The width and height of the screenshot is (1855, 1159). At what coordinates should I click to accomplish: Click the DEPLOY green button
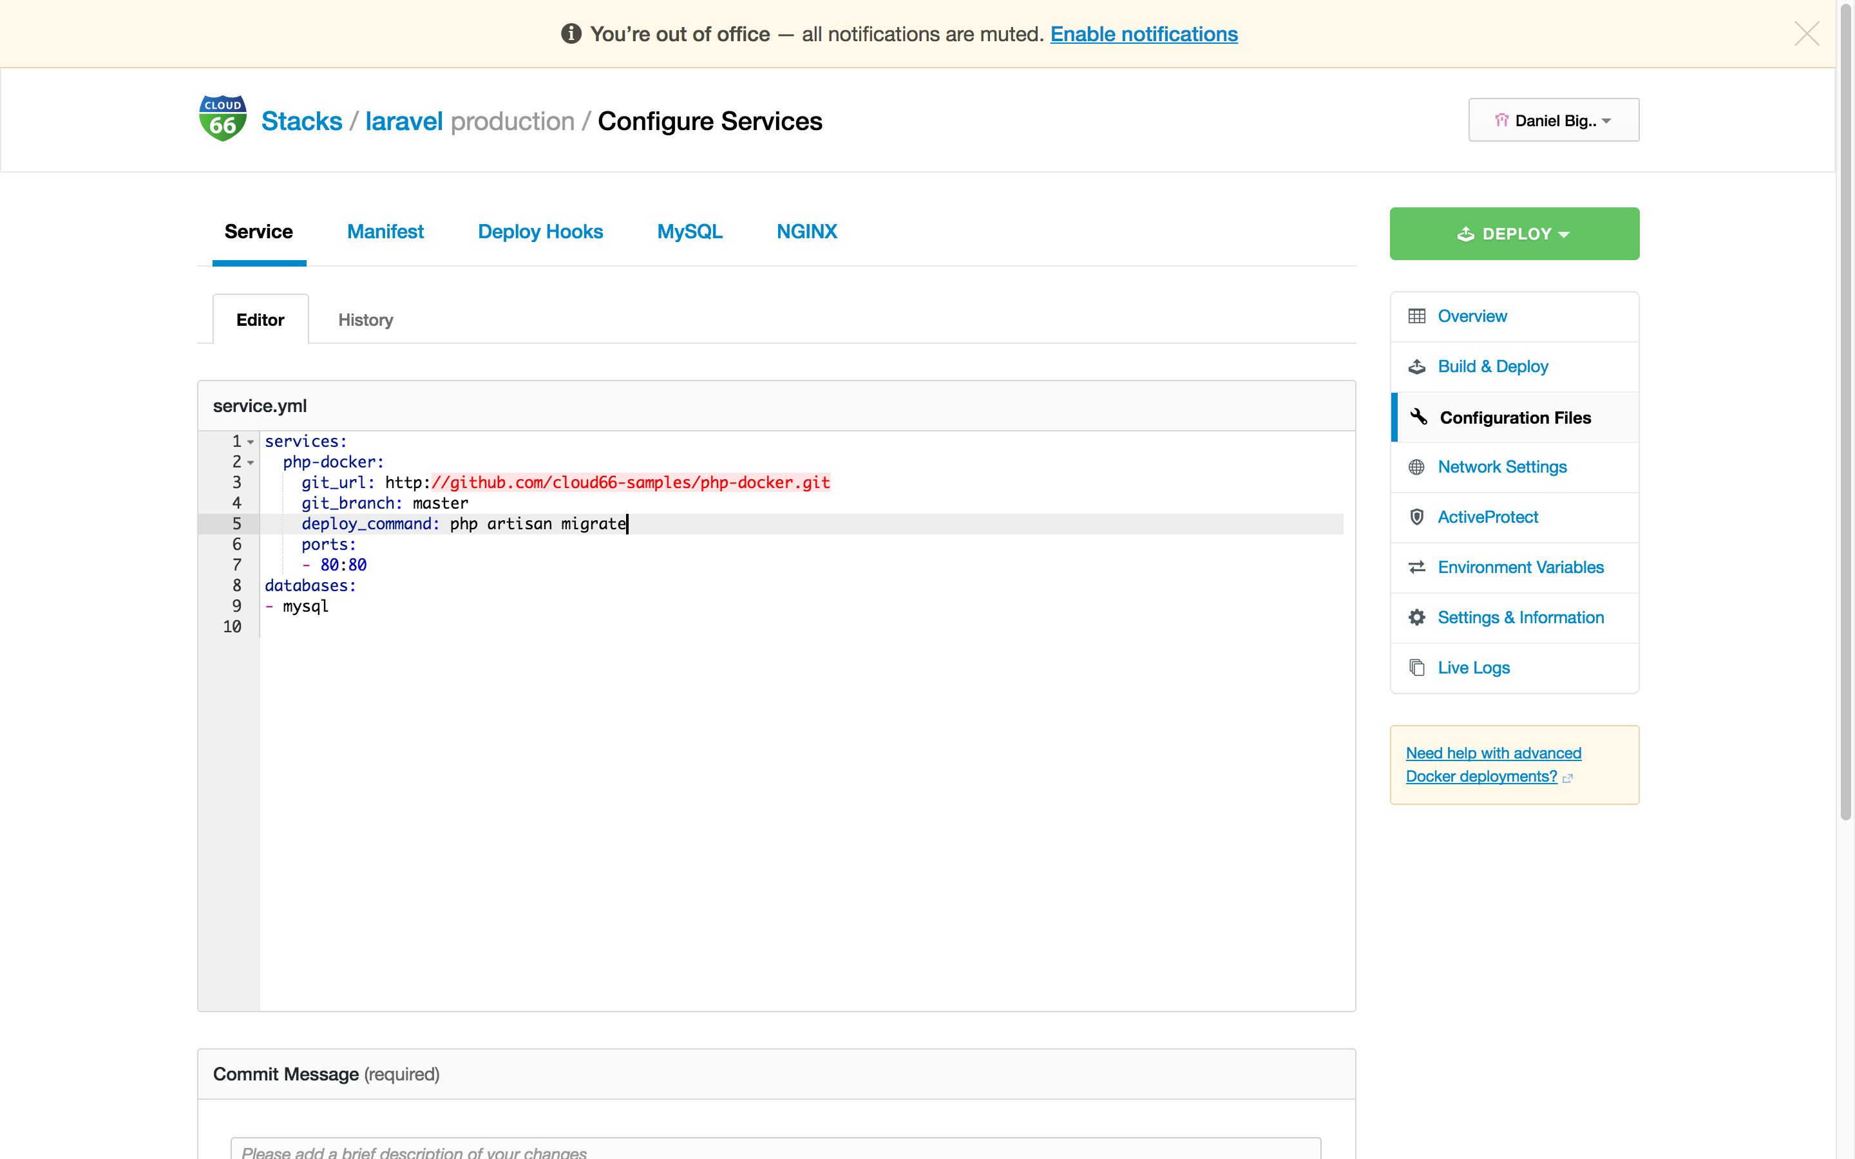1514,234
